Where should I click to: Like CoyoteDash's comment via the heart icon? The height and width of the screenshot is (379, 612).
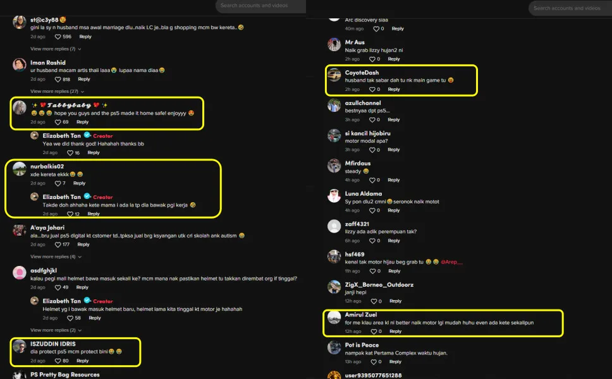coord(372,89)
